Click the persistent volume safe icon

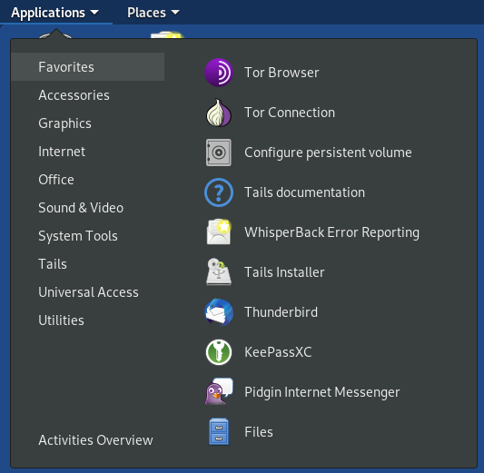coord(219,153)
